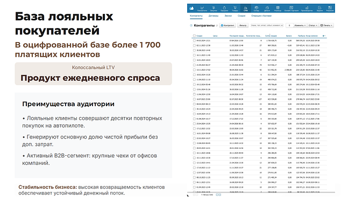Tick the select-all checkbox in table header
The width and height of the screenshot is (355, 200).
tap(194, 36)
